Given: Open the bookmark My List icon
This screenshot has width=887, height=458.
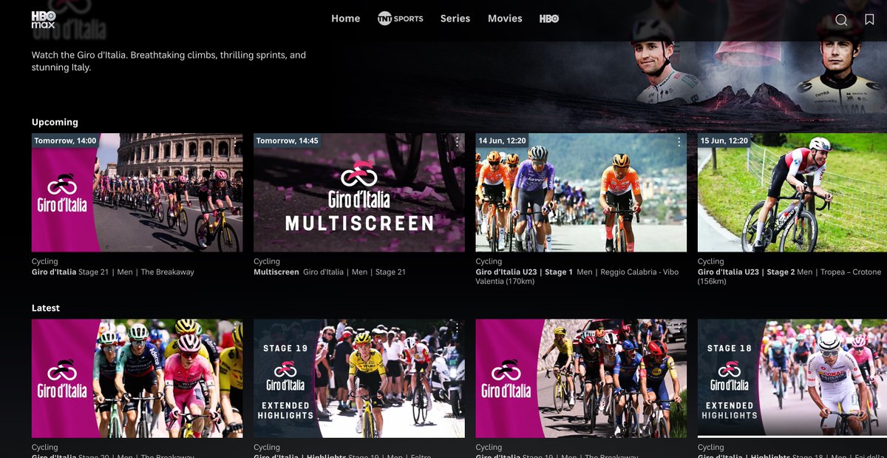Looking at the screenshot, I should click(x=870, y=20).
